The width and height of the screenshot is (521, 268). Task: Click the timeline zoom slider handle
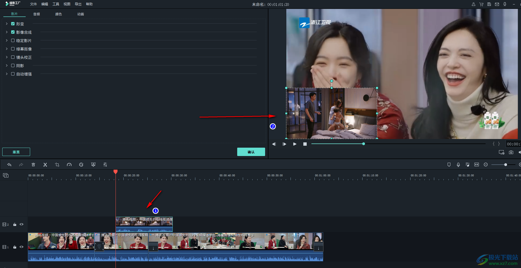[x=505, y=165]
